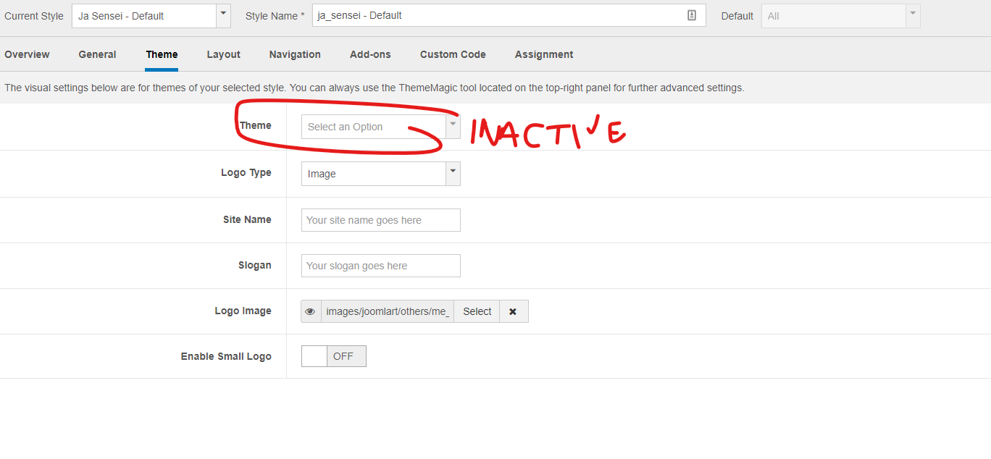Select the Custom Code tab
The height and width of the screenshot is (459, 991).
click(453, 54)
